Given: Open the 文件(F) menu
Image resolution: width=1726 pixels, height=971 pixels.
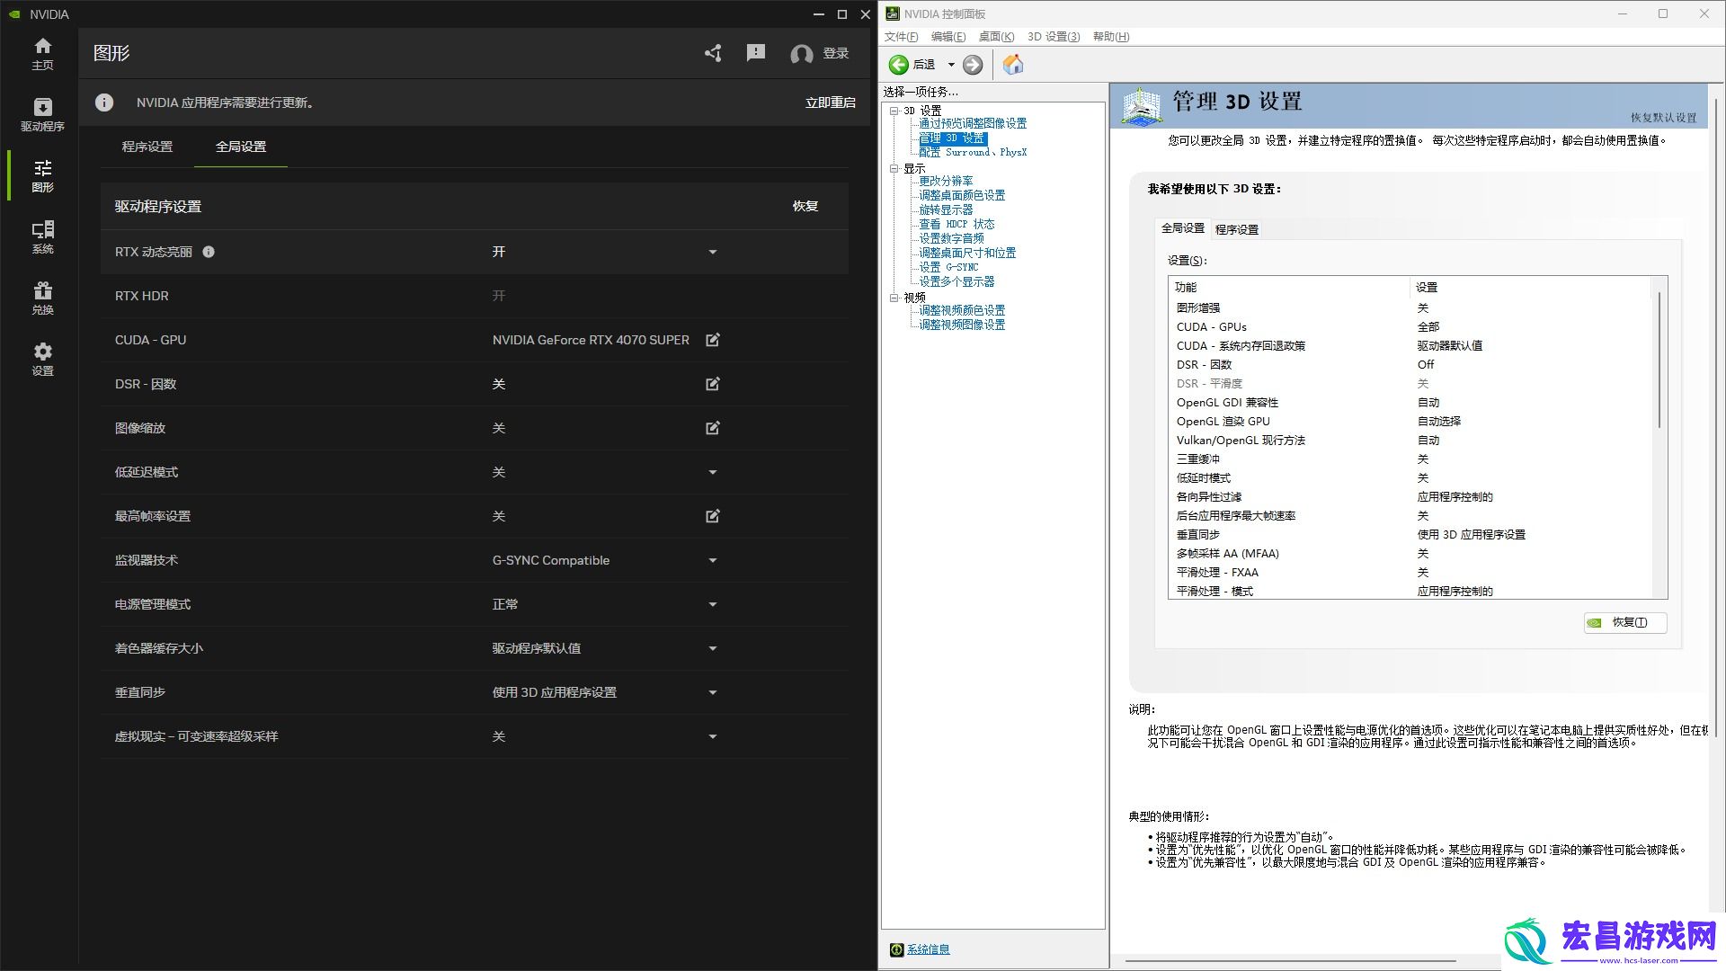Looking at the screenshot, I should (x=902, y=37).
